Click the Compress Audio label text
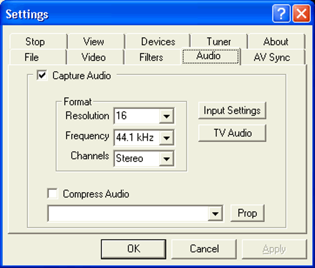Viewport: 315px width, 268px height. pyautogui.click(x=96, y=194)
